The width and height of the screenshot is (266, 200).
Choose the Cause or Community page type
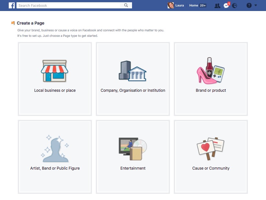coord(211,157)
